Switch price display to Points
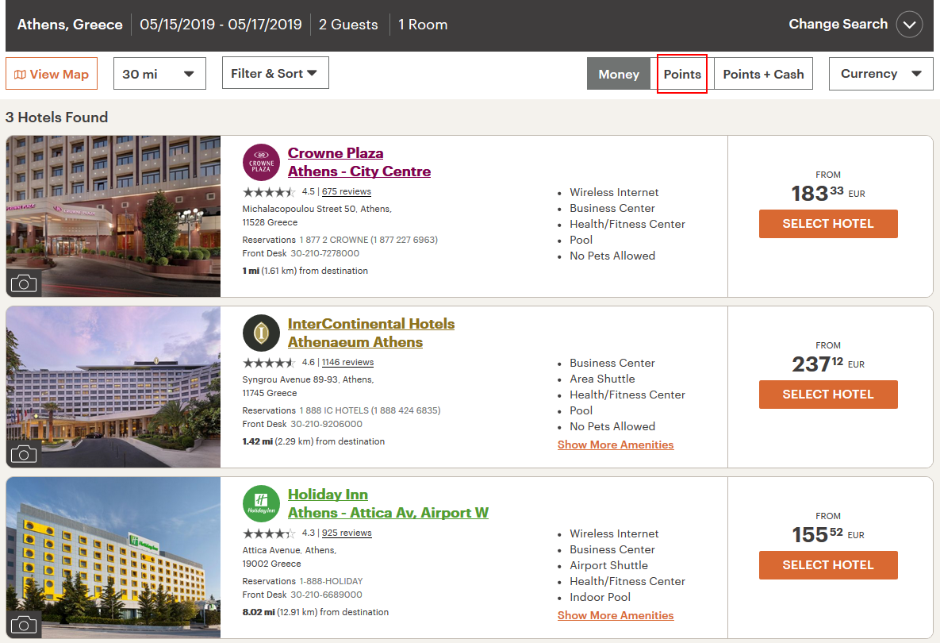The width and height of the screenshot is (940, 643). (x=682, y=74)
